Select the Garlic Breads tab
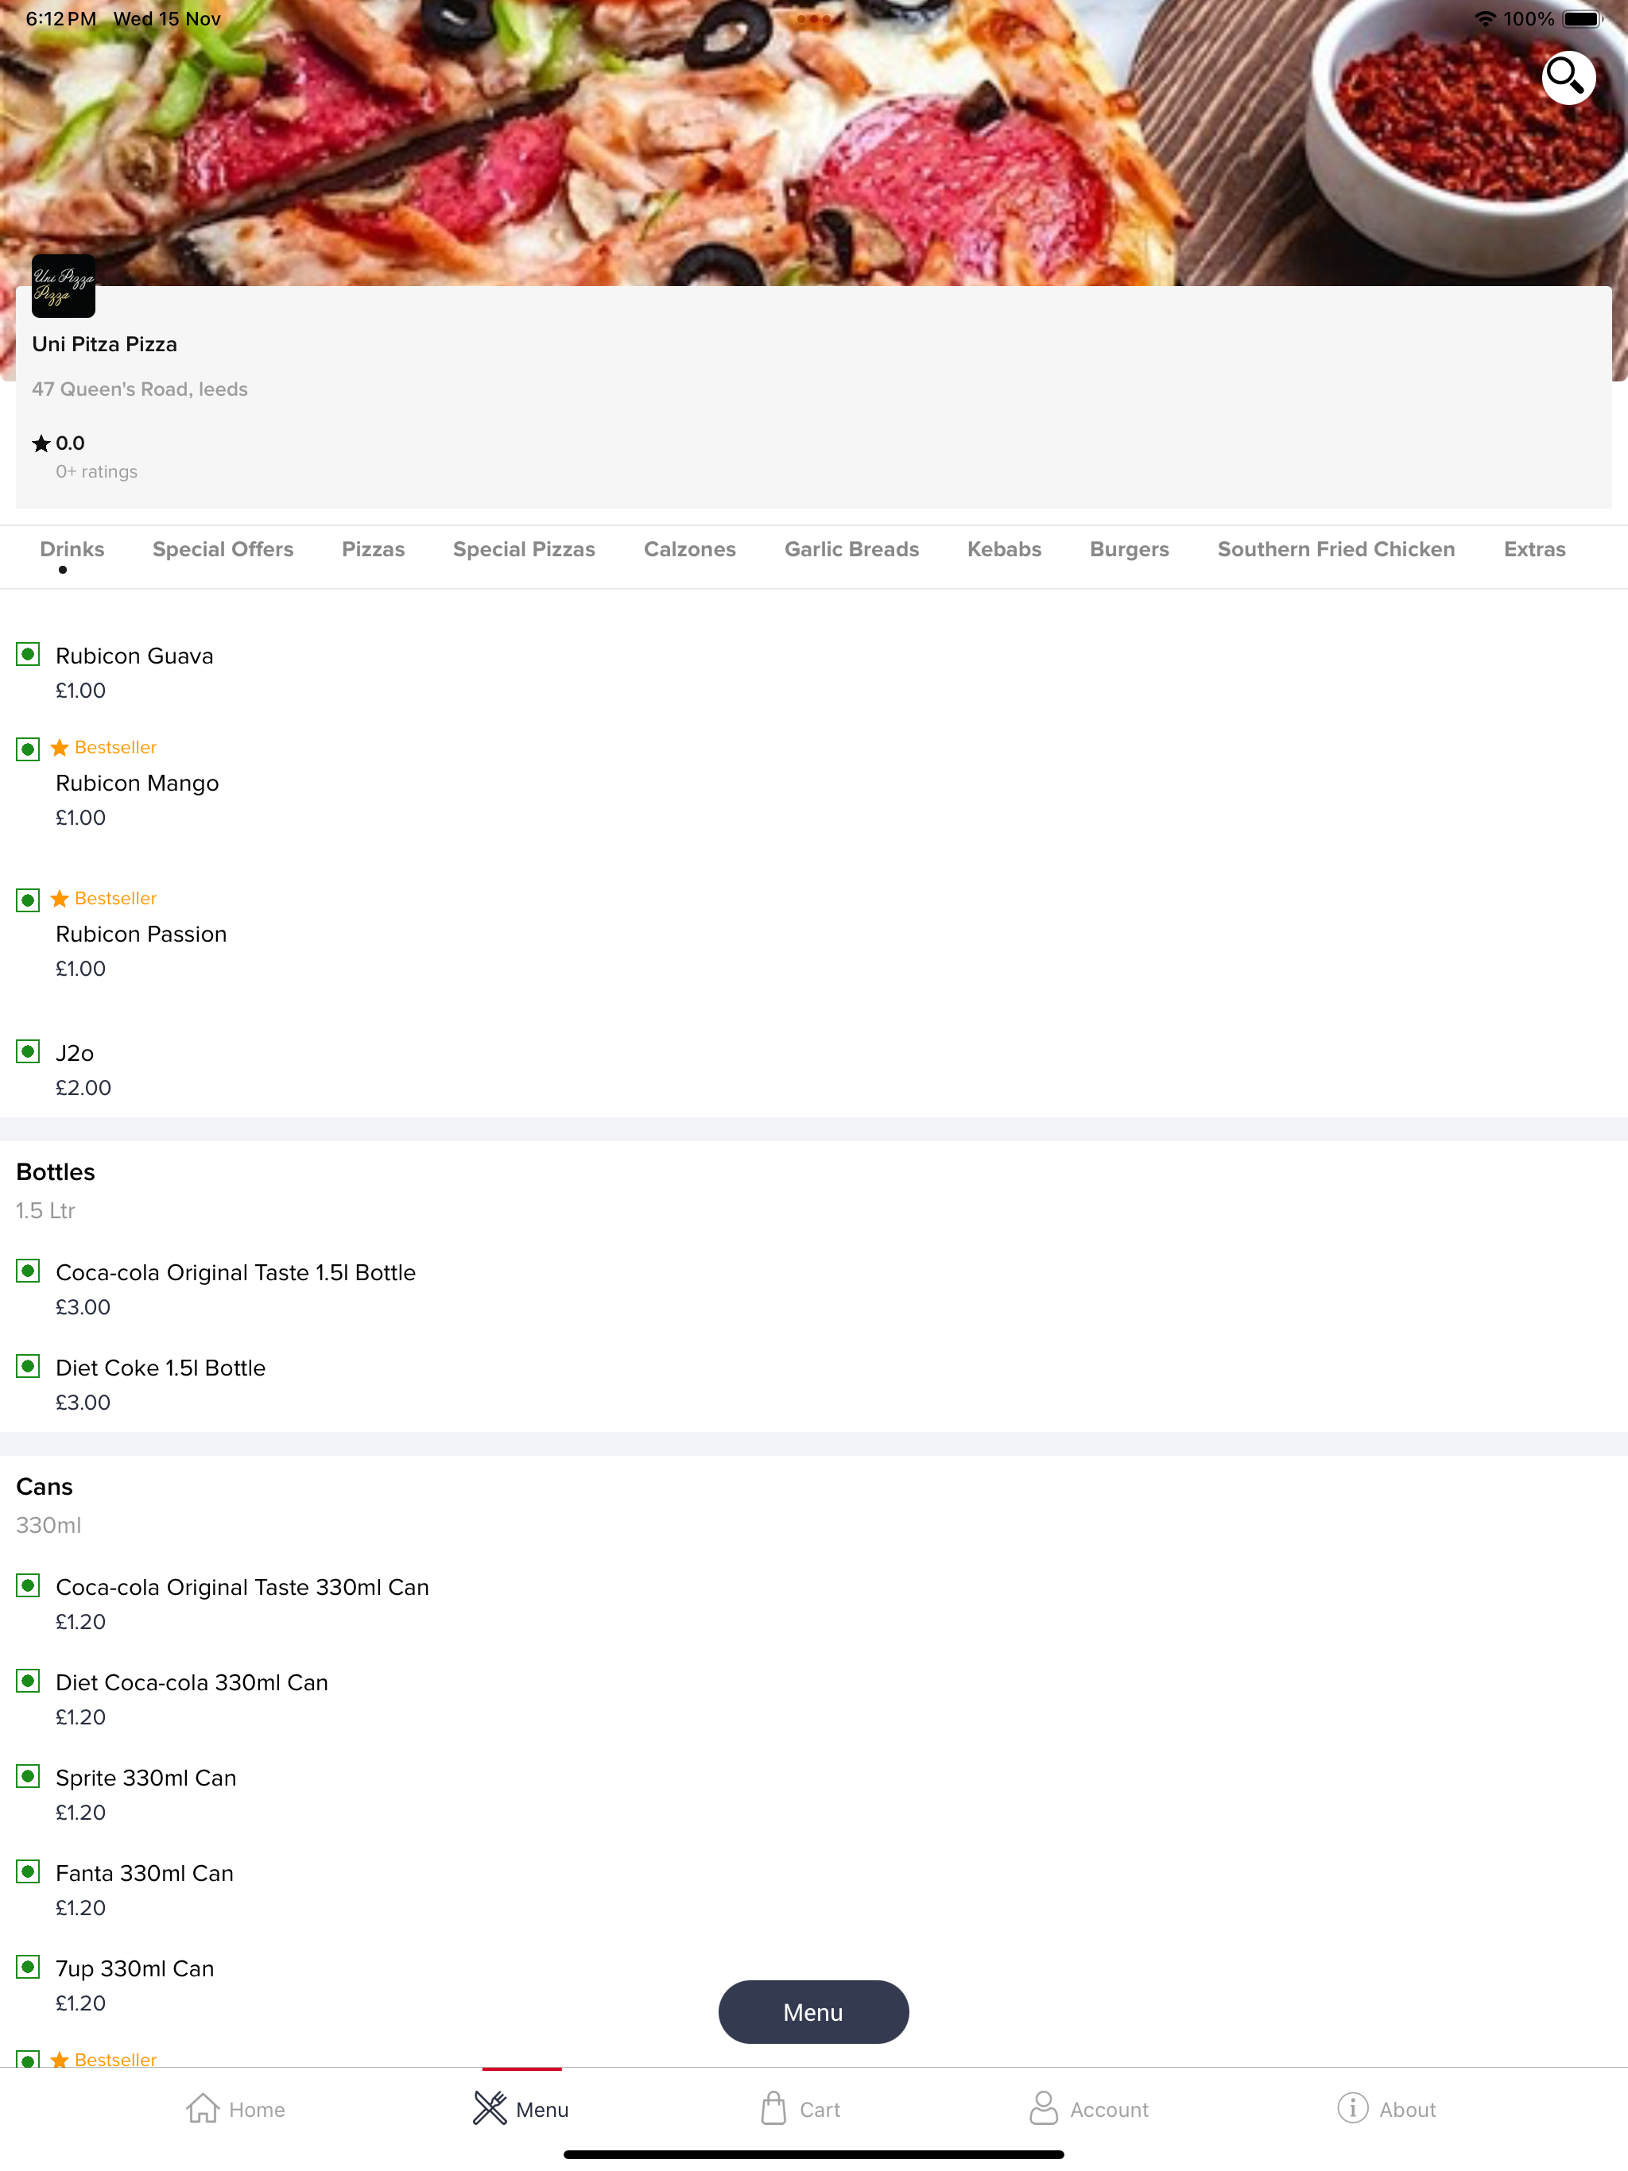1628x2171 pixels. 852,550
